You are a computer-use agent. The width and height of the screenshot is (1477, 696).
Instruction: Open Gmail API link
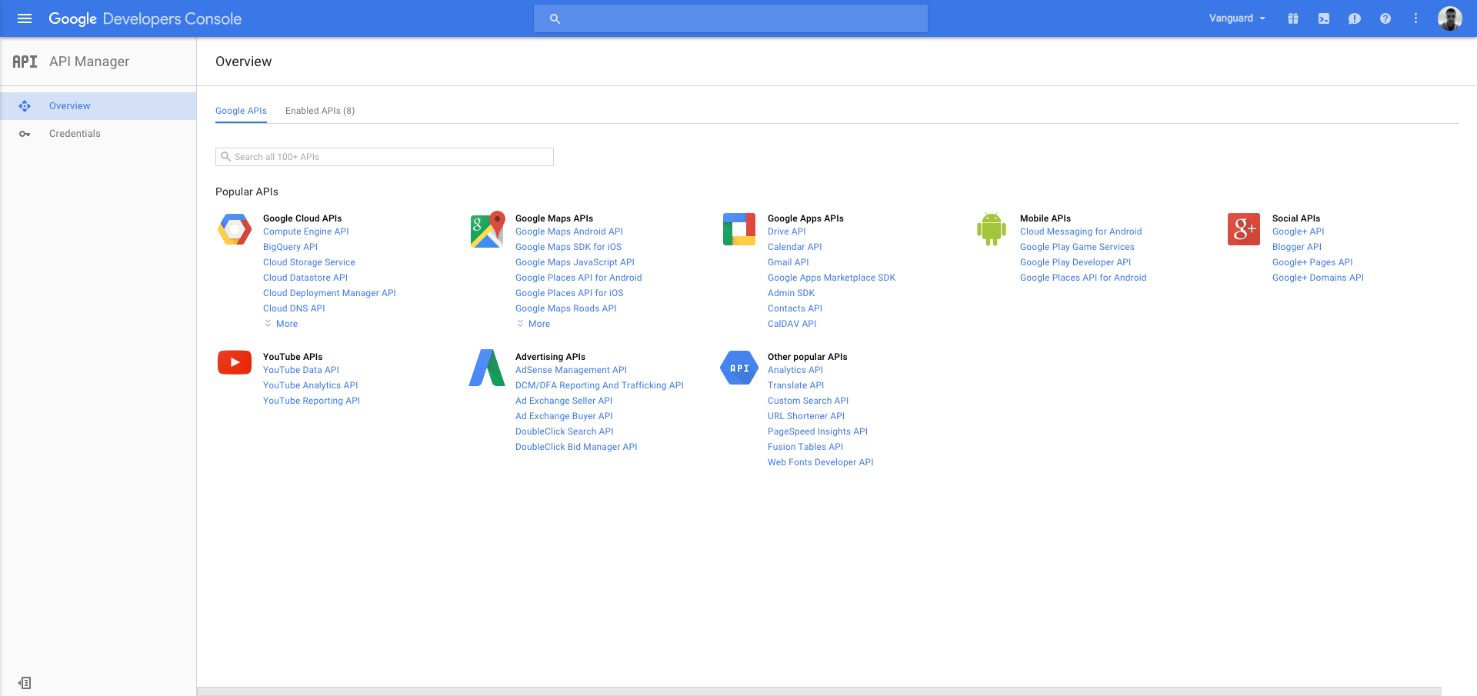tap(789, 262)
